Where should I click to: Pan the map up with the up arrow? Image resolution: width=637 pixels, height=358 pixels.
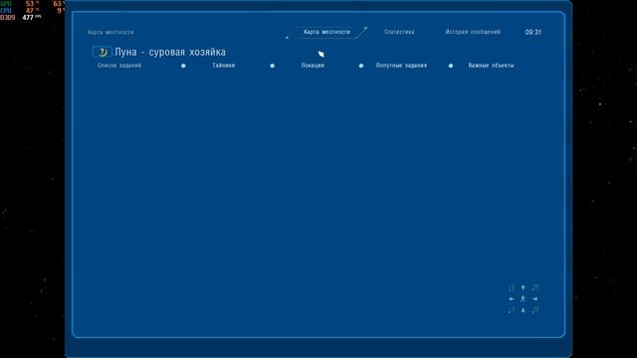tap(524, 287)
